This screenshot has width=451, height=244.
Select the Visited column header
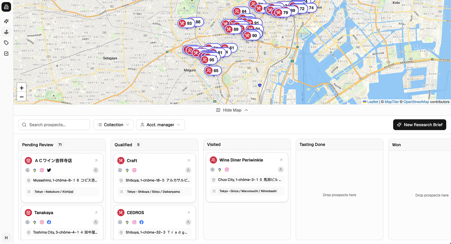click(214, 144)
